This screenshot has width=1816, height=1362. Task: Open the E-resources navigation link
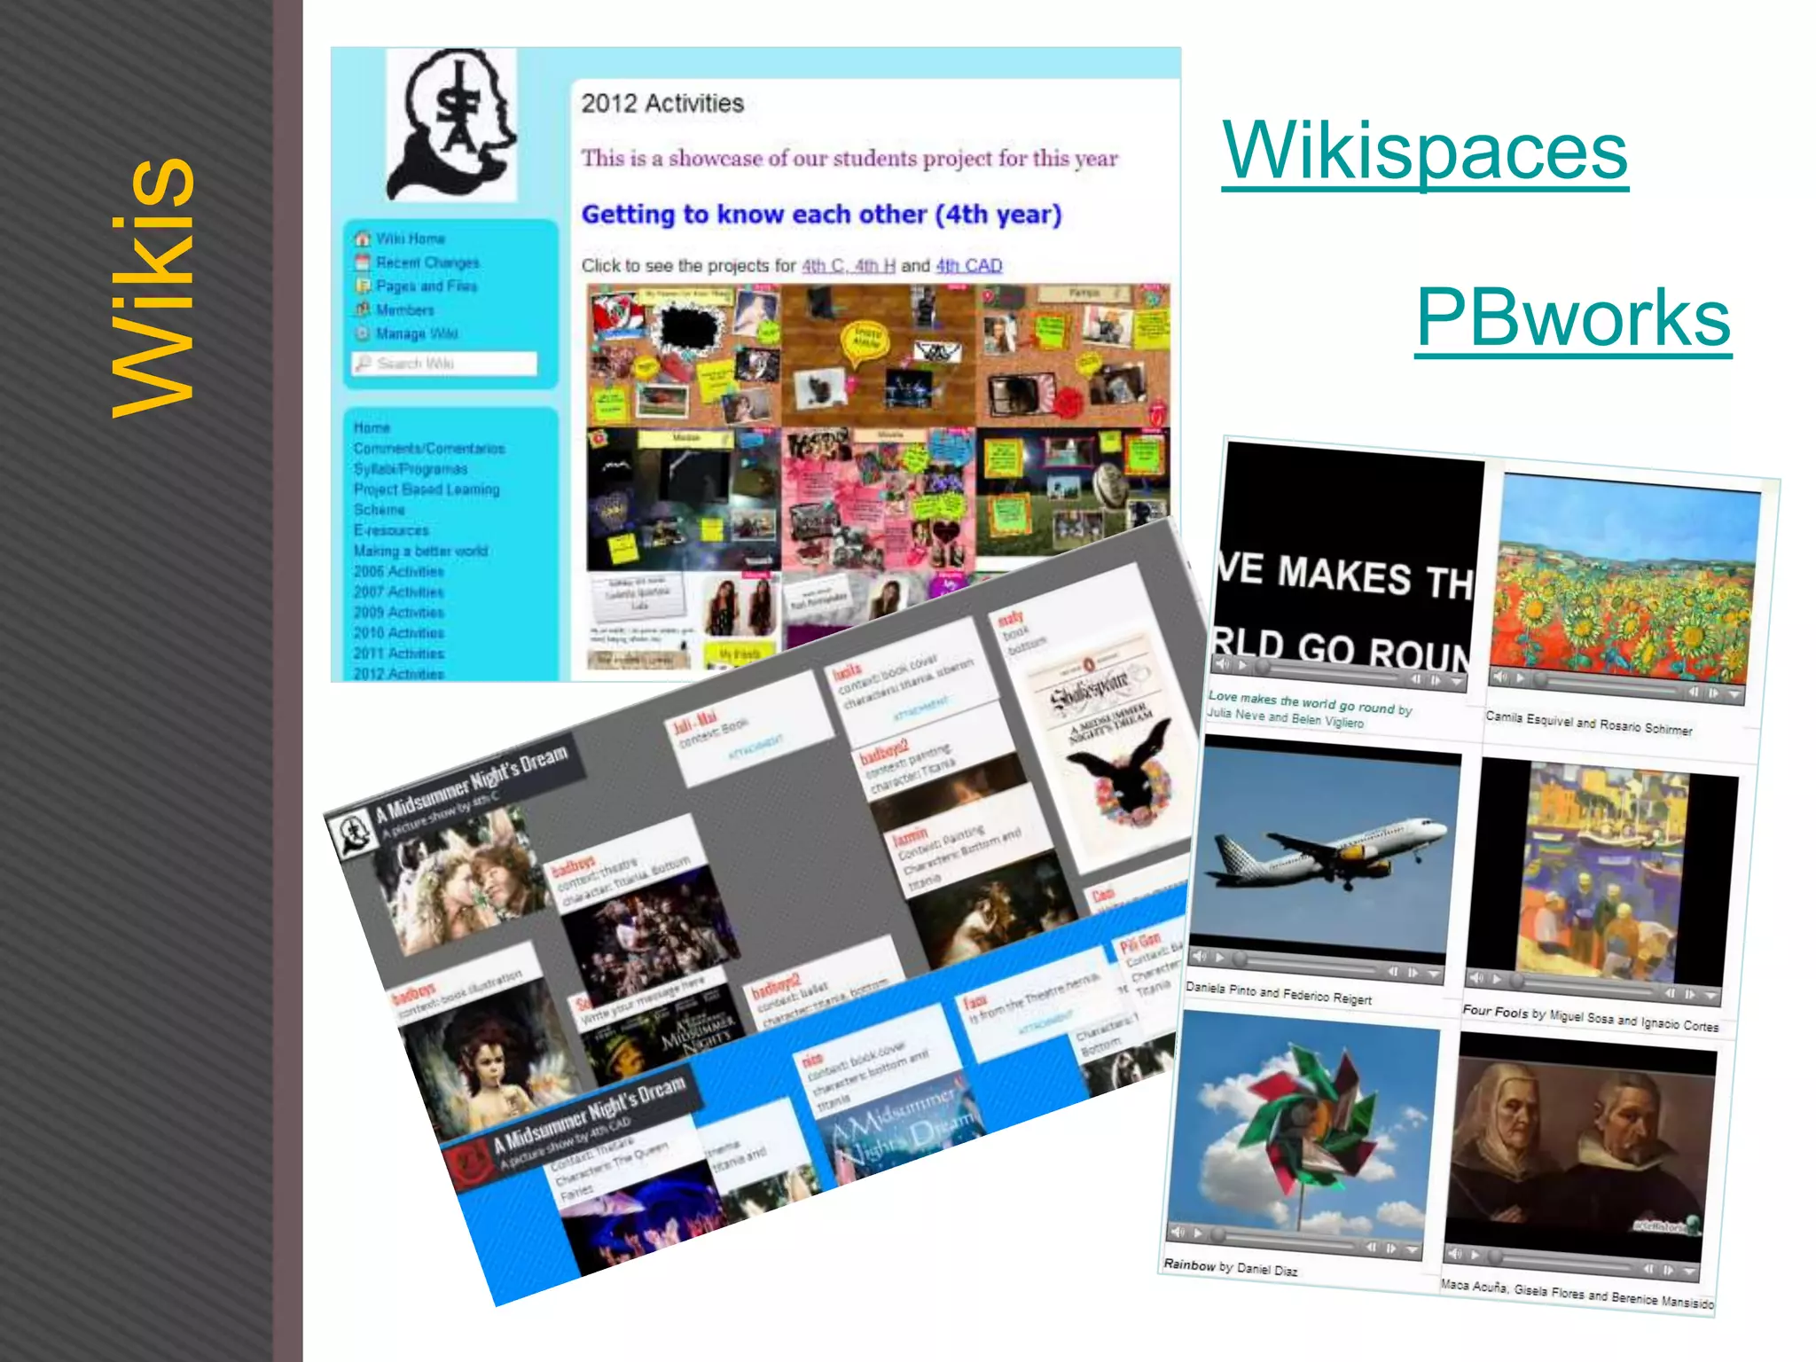coord(391,530)
